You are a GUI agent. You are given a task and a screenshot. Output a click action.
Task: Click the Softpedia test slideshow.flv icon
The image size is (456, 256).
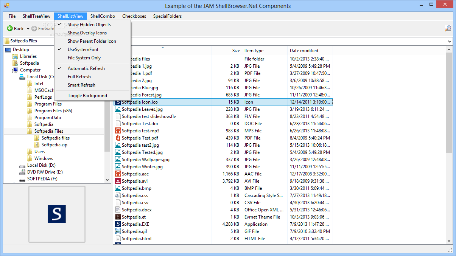click(x=118, y=116)
